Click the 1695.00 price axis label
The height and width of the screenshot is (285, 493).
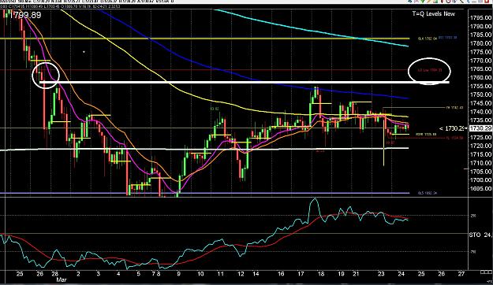pyautogui.click(x=480, y=189)
